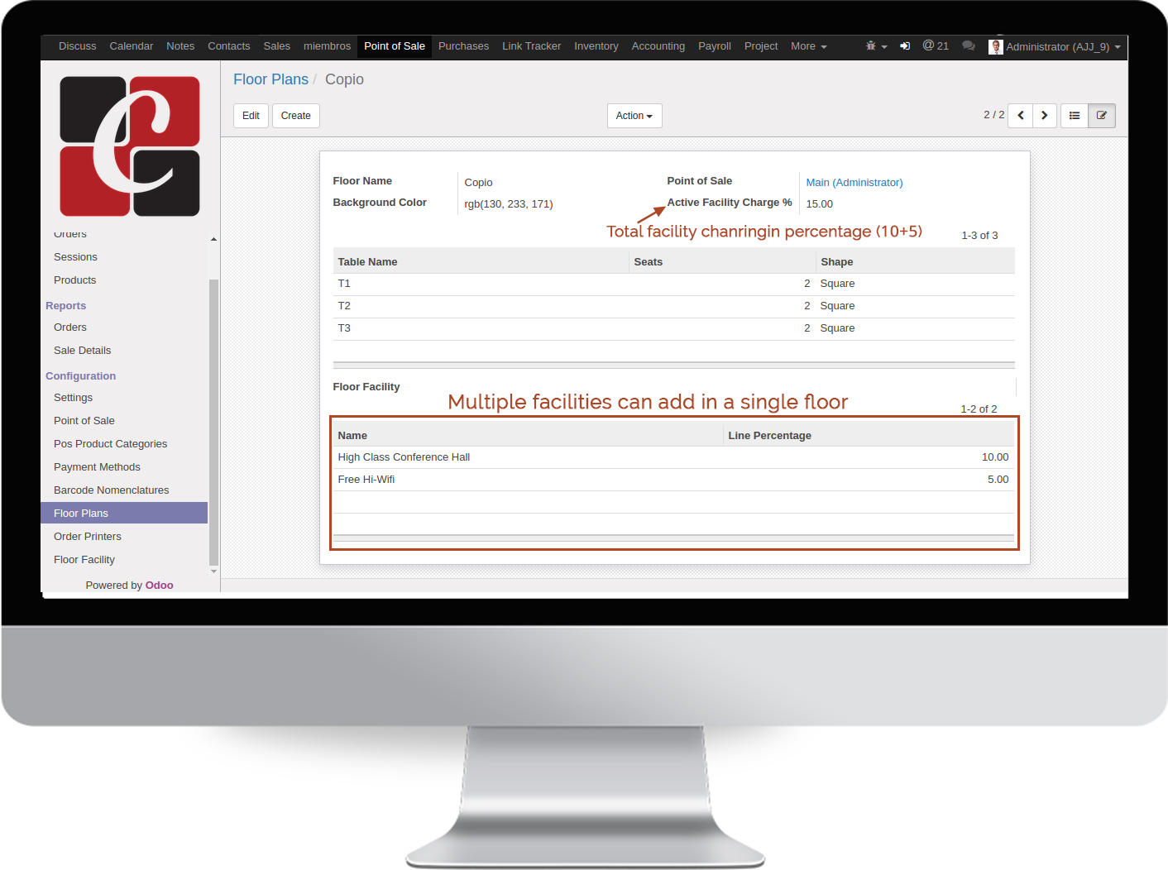Open Notes from top menu

180,46
